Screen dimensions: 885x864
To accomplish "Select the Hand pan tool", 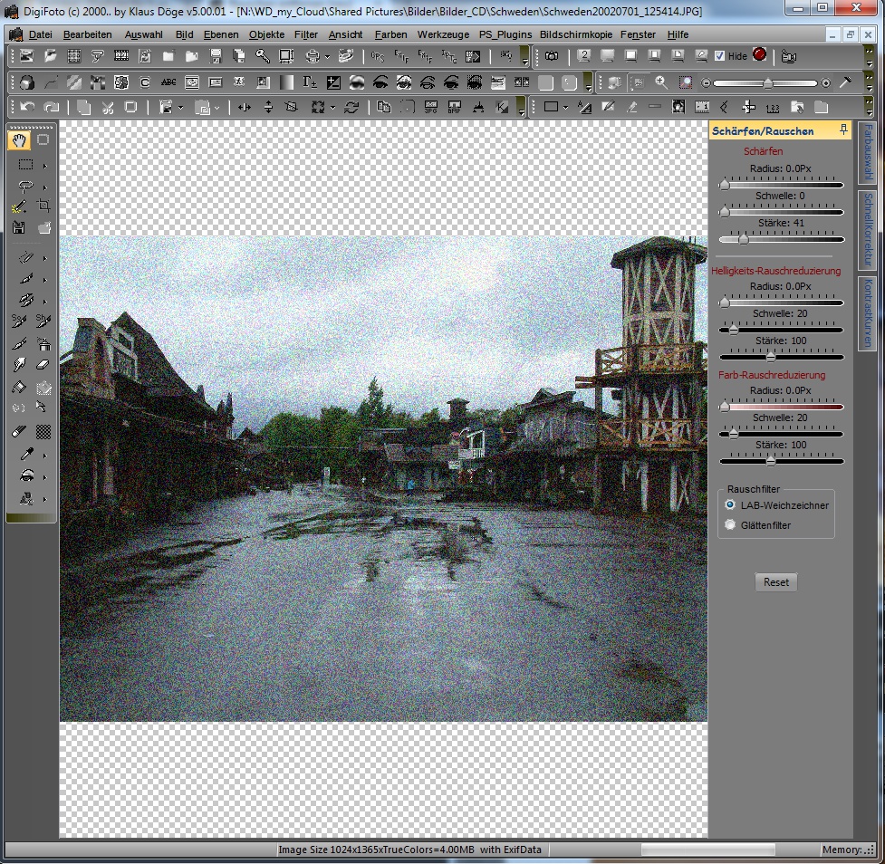I will pyautogui.click(x=19, y=140).
